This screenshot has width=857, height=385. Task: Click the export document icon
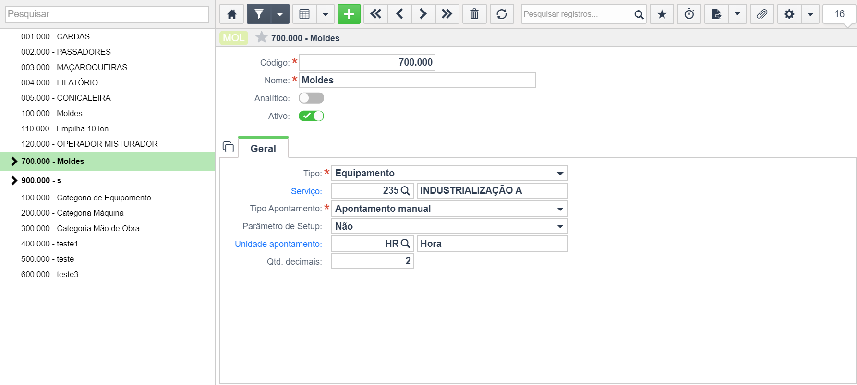[x=717, y=14]
